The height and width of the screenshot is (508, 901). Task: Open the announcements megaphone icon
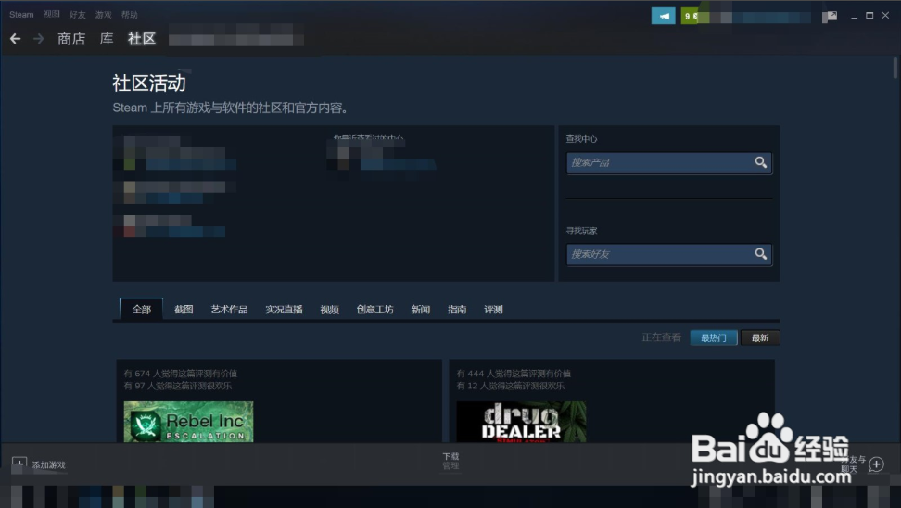click(663, 16)
